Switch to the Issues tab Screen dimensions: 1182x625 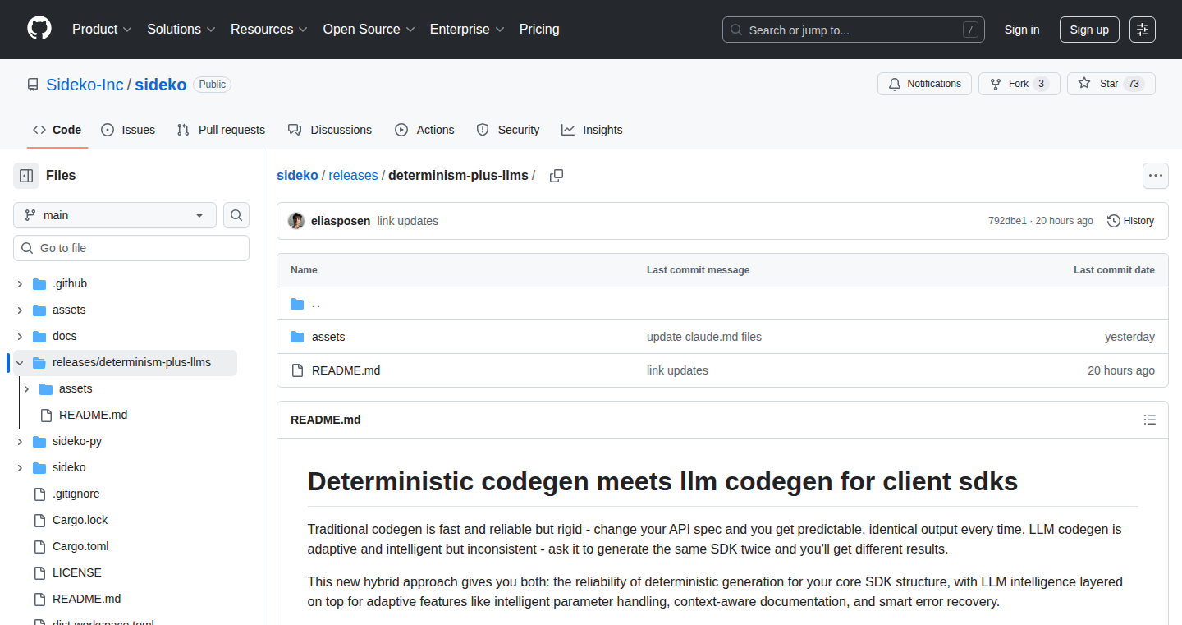128,130
